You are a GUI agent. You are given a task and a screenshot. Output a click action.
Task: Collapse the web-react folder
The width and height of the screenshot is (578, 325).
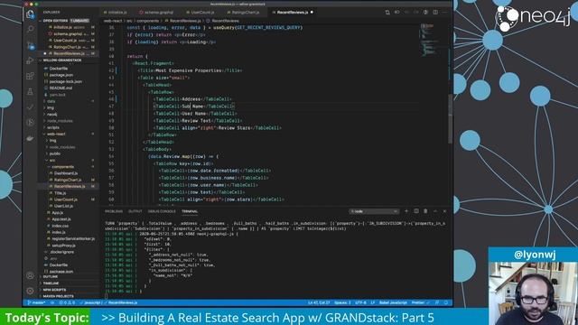coord(56,134)
